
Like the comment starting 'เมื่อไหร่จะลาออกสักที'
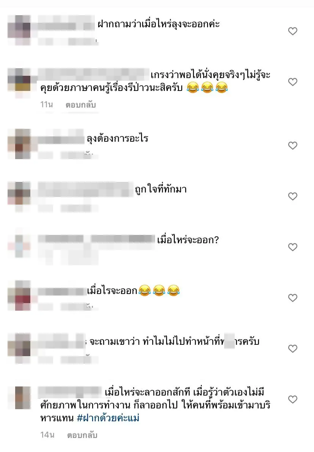[293, 399]
